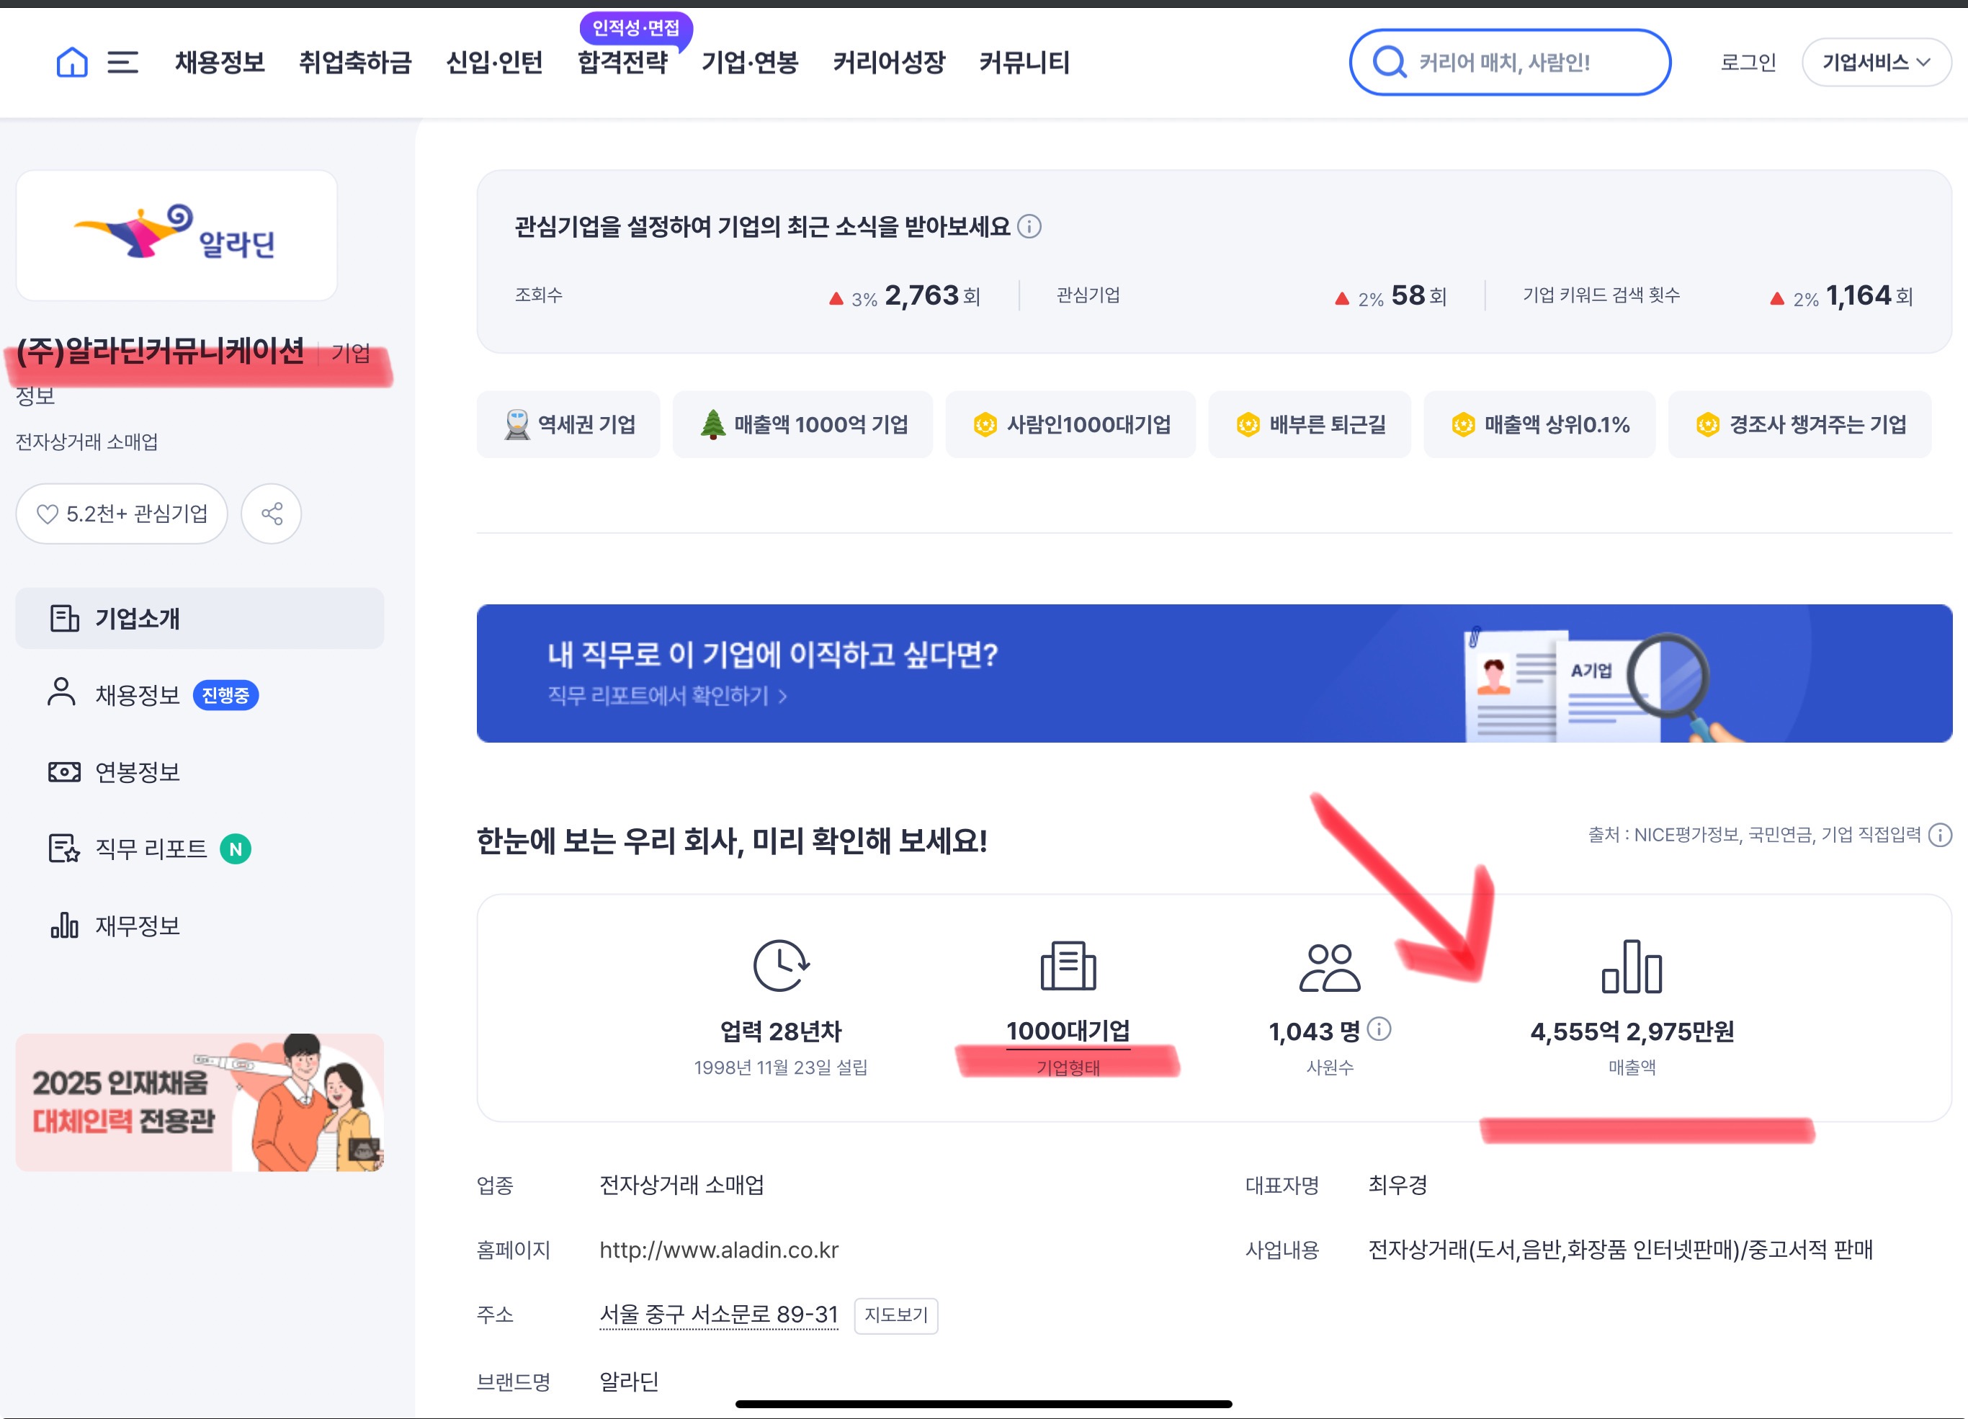This screenshot has height=1419, width=1968.
Task: Click info icon beside 관심기업 heading
Action: (x=1029, y=226)
